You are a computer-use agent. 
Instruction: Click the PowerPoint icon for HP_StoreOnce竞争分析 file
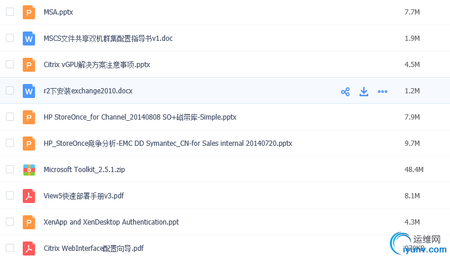(29, 143)
